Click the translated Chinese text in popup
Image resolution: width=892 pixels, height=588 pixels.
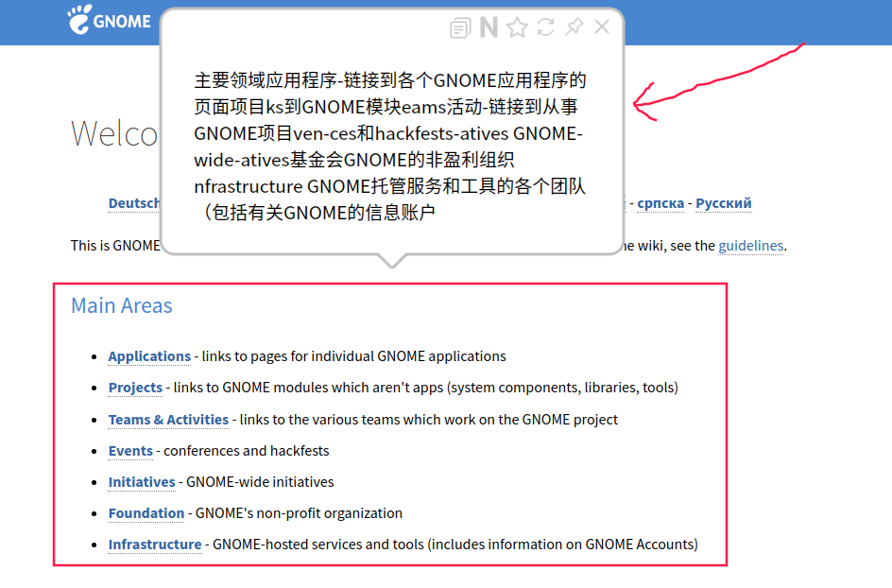(x=389, y=147)
